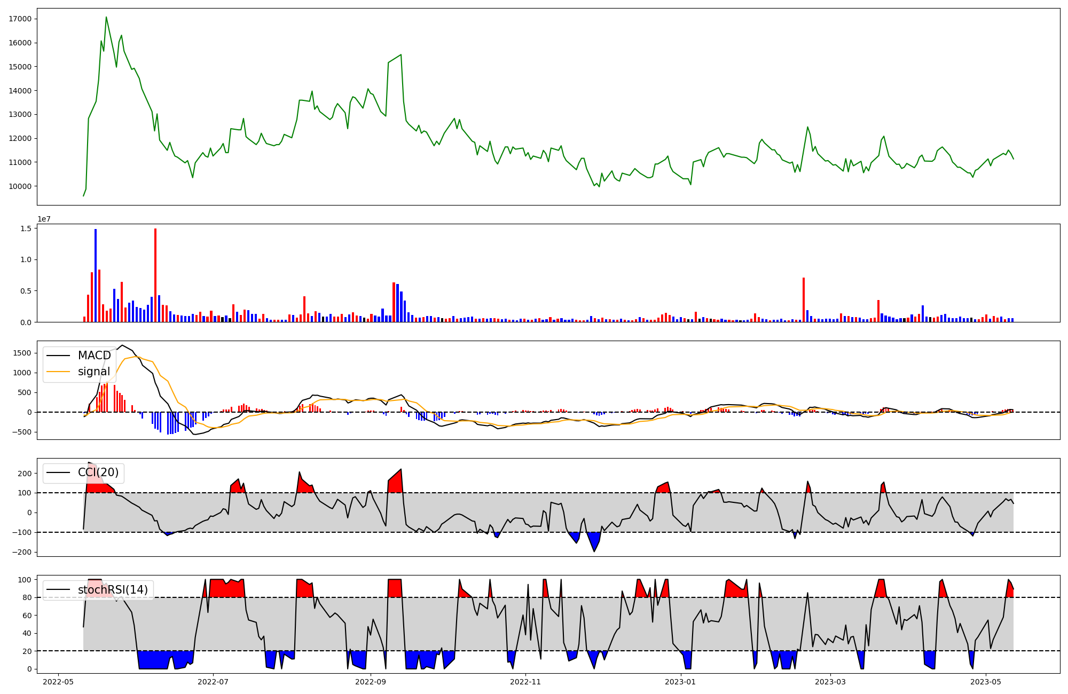Click the 10000 price axis label

tap(20, 186)
